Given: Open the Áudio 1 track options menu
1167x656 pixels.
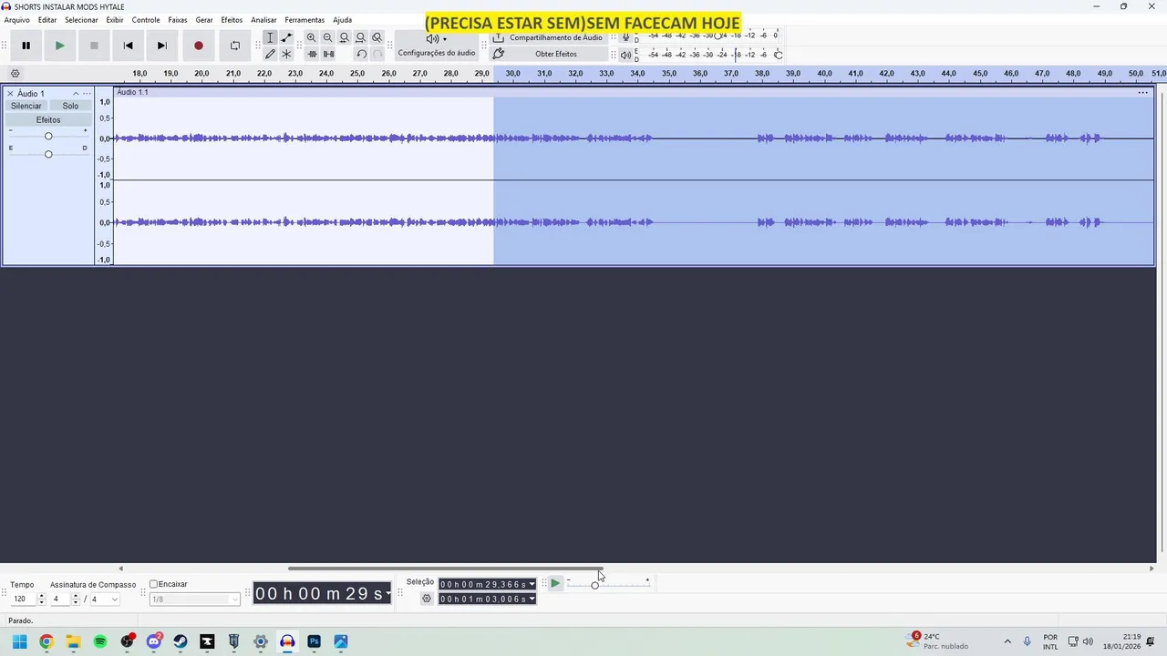Looking at the screenshot, I should click(87, 94).
